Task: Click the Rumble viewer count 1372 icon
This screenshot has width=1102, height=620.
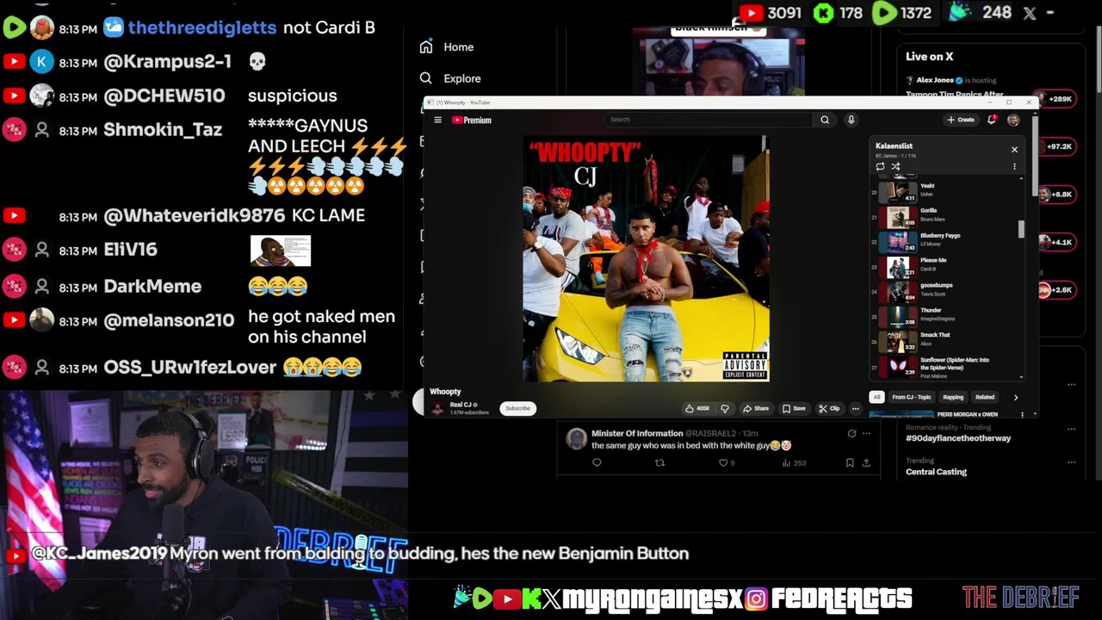Action: (884, 13)
